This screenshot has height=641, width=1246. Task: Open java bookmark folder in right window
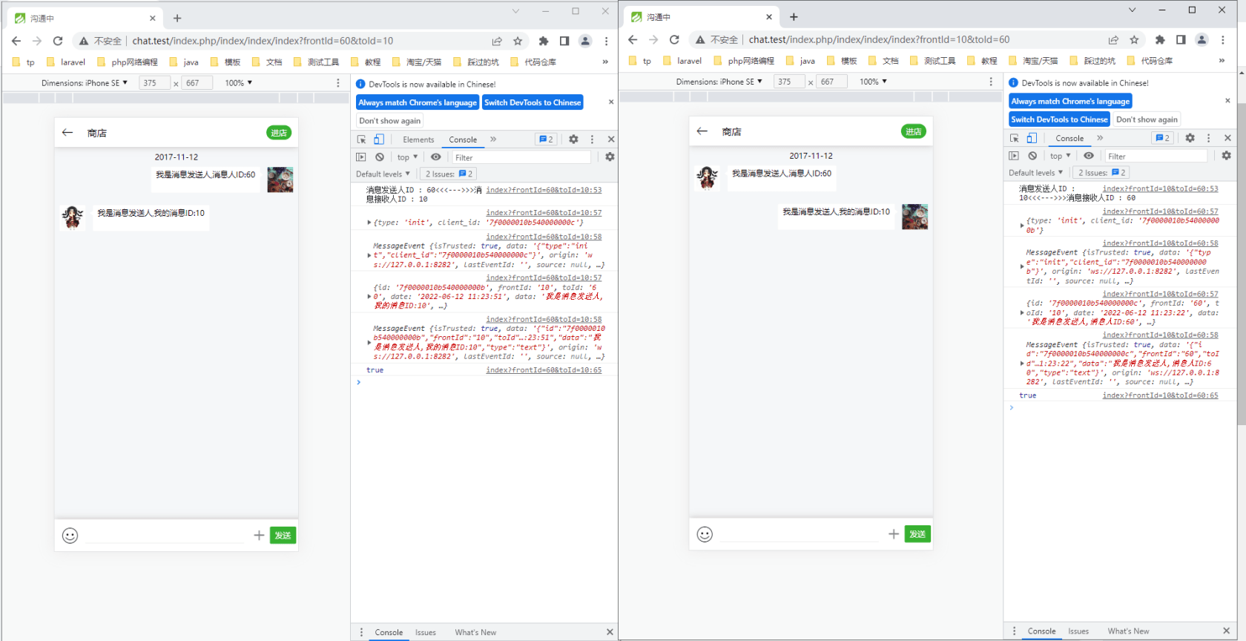click(x=801, y=61)
